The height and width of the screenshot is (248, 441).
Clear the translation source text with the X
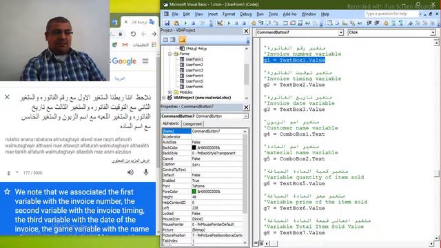[7, 97]
